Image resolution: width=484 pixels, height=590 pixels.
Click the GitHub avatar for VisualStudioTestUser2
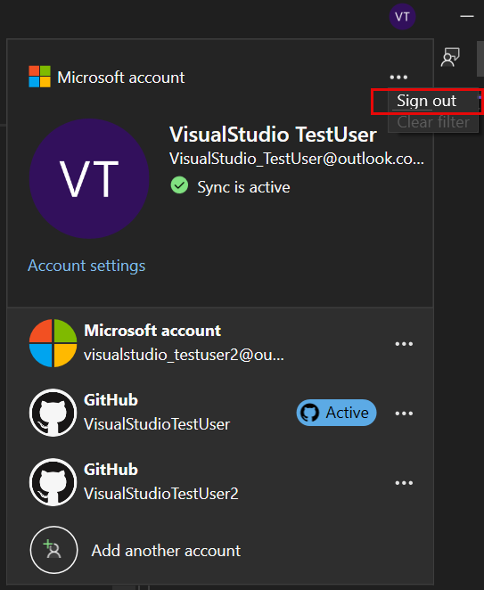tap(53, 482)
